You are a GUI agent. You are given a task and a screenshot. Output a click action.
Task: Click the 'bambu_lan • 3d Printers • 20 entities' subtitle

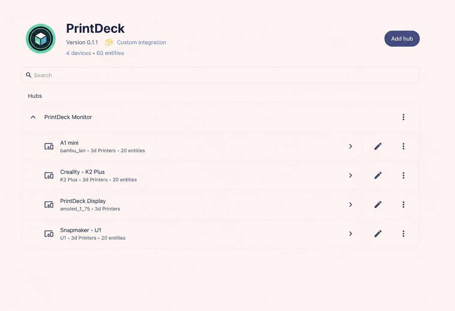pyautogui.click(x=103, y=151)
